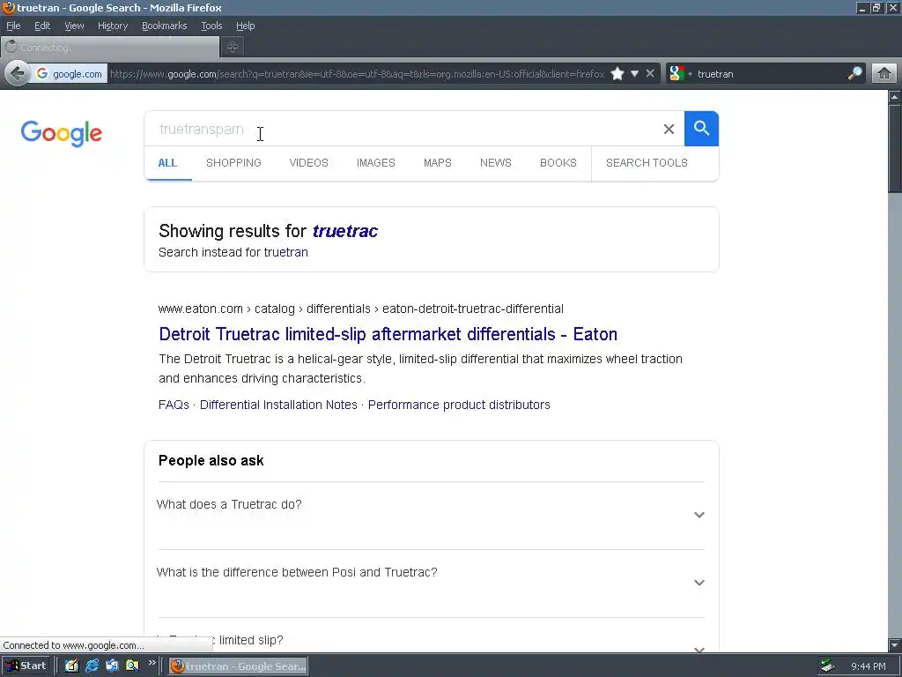
Task: Click the blue Google search button
Action: pos(701,129)
